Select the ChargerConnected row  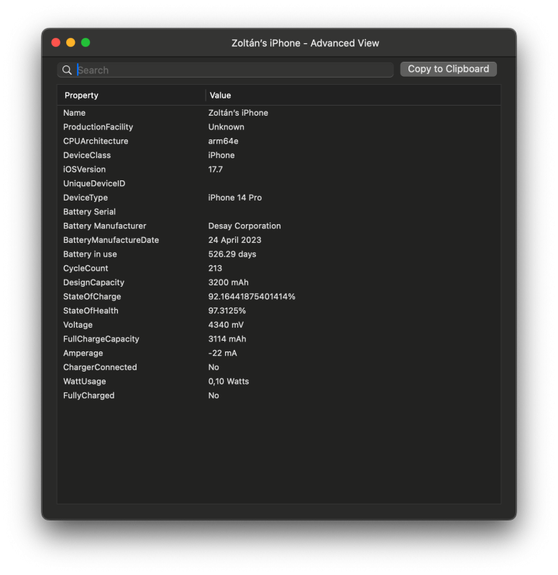279,367
